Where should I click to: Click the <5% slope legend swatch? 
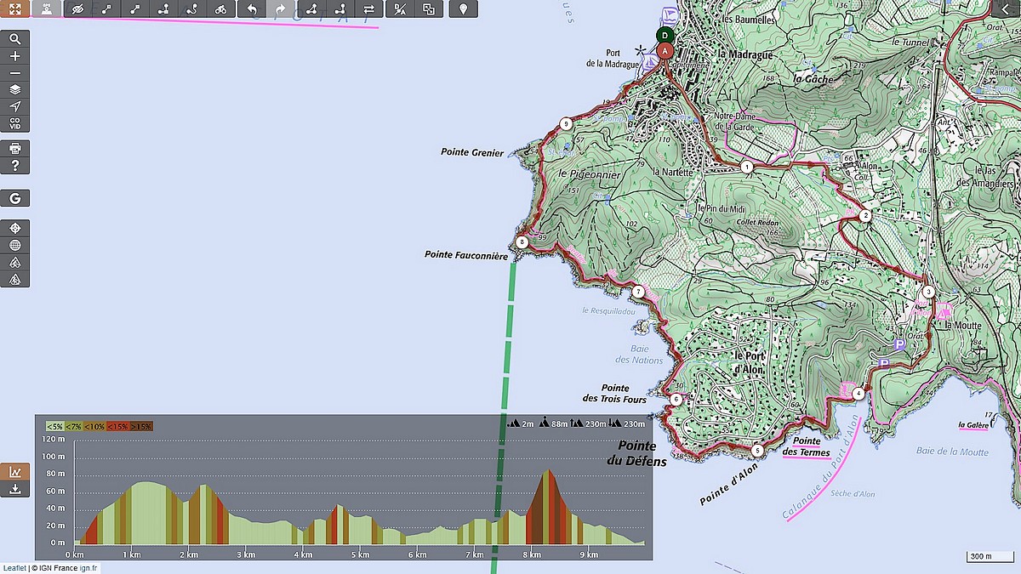click(x=54, y=426)
